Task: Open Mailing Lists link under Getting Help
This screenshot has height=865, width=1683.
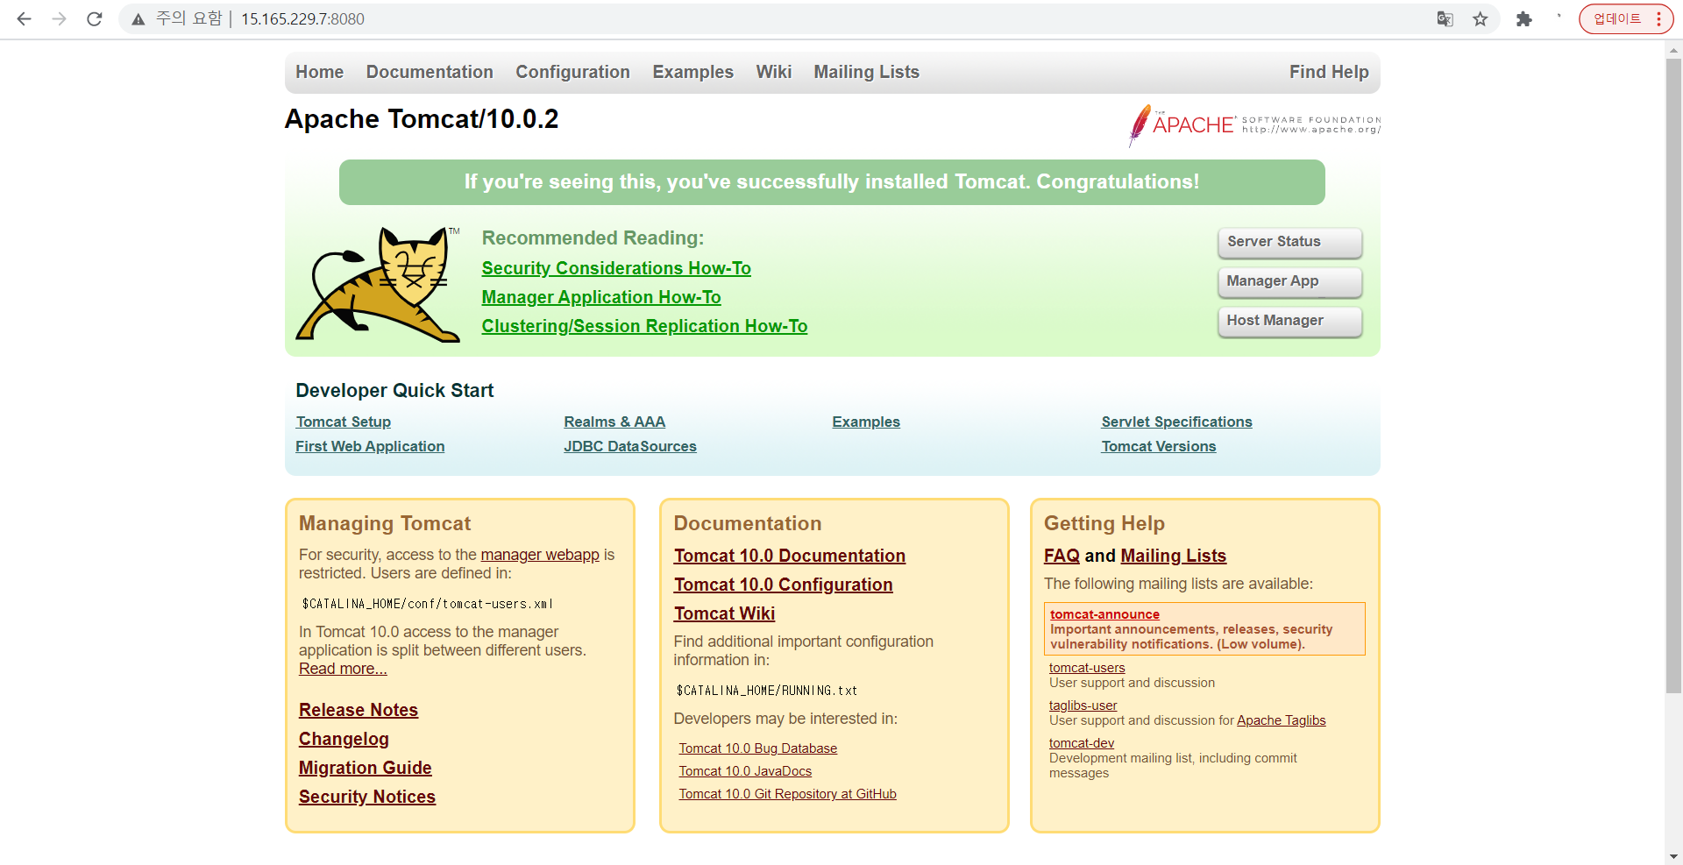Action: pyautogui.click(x=1173, y=556)
